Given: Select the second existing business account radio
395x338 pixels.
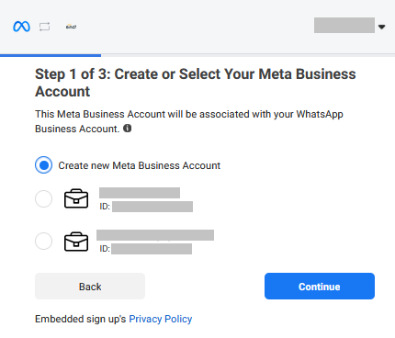Looking at the screenshot, I should (x=43, y=242).
